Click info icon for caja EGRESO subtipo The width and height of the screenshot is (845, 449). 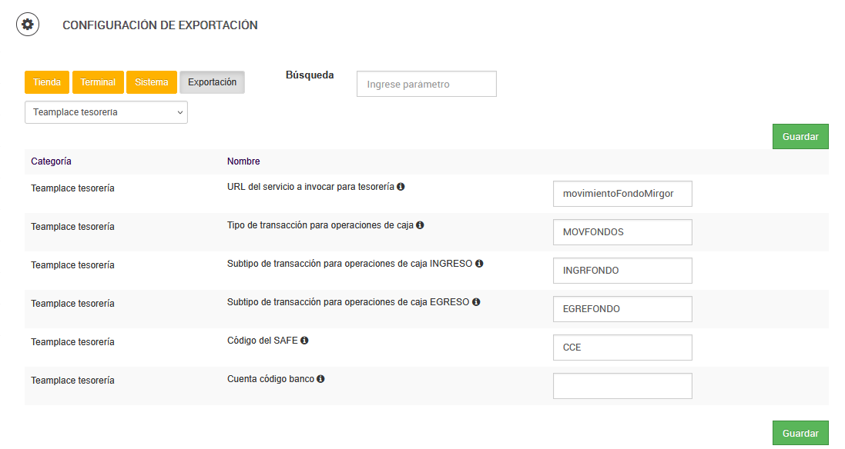476,302
